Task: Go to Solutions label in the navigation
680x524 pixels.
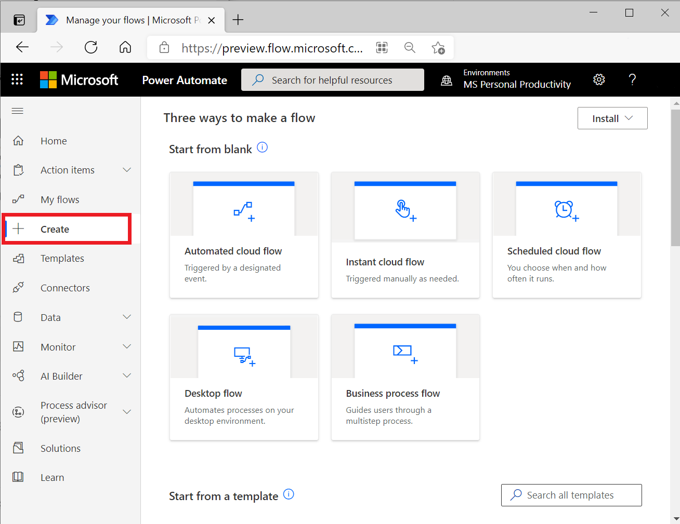Action: coord(60,448)
